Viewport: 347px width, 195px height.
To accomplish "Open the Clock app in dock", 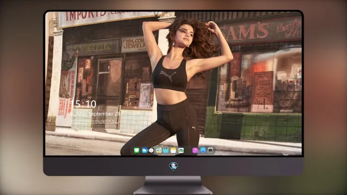I will (151, 151).
